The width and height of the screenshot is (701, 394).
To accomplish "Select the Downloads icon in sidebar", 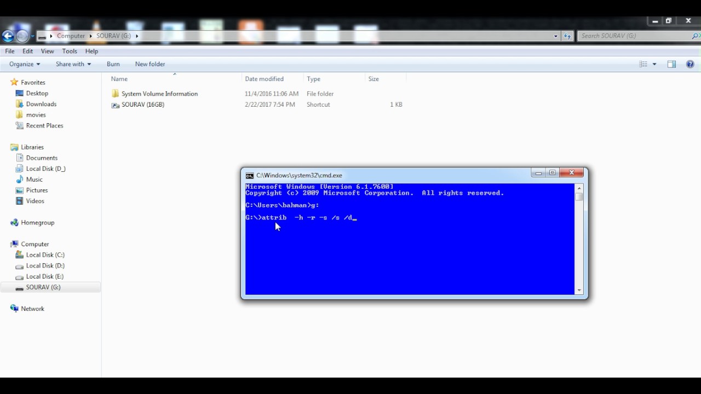I will click(x=20, y=104).
